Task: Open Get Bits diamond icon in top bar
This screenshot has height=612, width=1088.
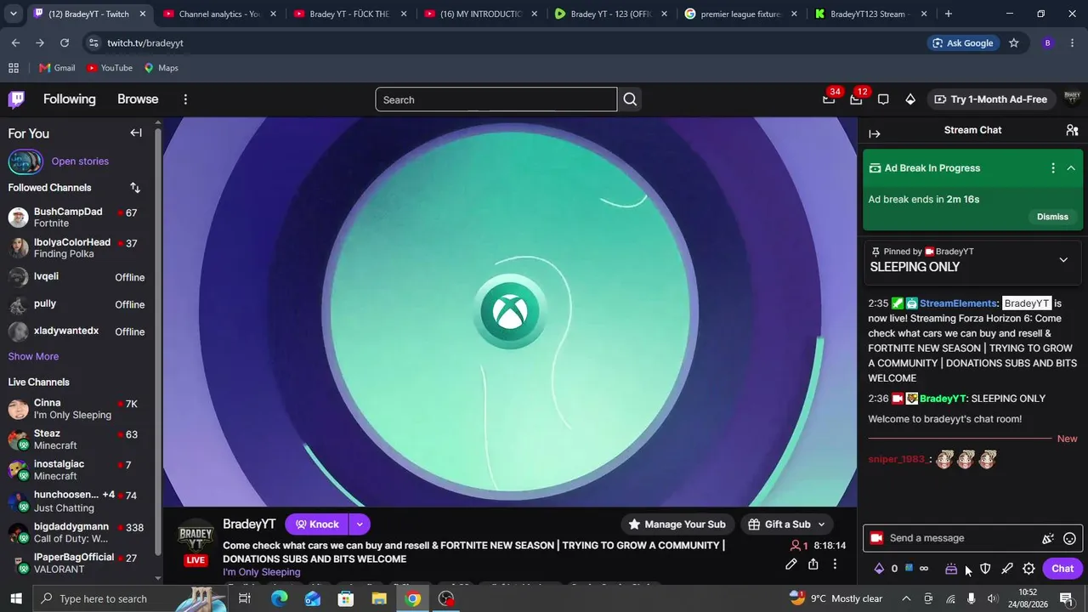Action: [x=910, y=99]
